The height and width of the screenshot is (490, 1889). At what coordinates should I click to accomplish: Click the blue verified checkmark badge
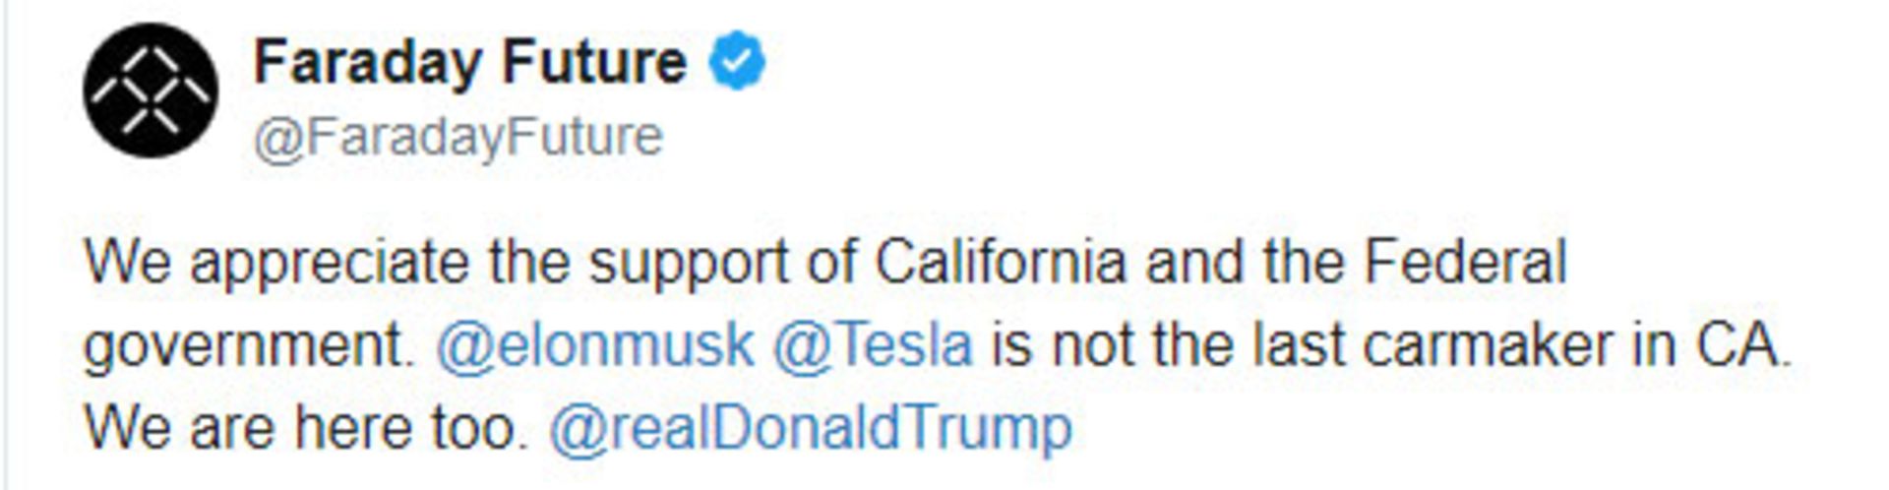(736, 61)
